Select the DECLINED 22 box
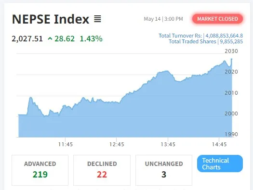This screenshot has width=253, height=190. [x=102, y=170]
